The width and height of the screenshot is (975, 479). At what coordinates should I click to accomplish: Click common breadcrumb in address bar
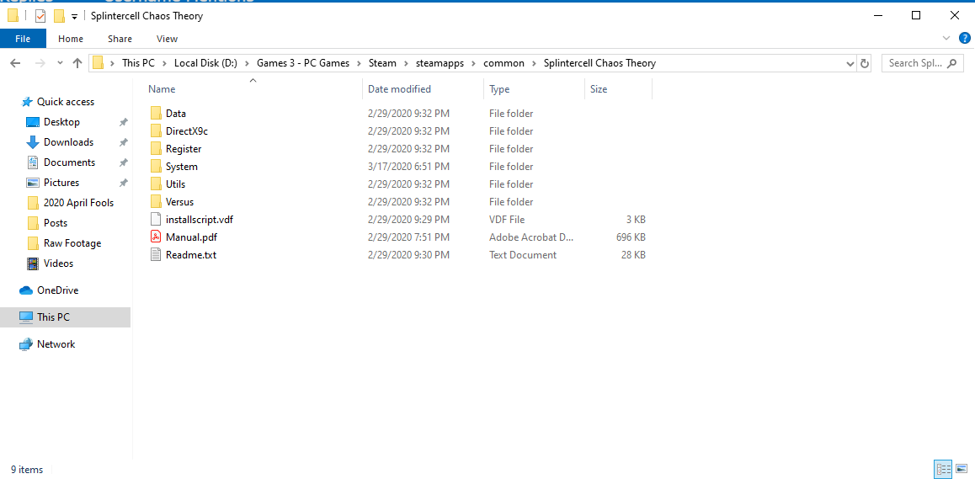click(x=503, y=63)
